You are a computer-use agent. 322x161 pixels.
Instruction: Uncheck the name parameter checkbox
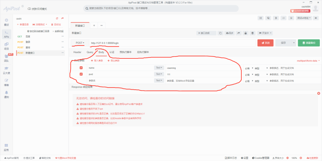[x=81, y=68]
